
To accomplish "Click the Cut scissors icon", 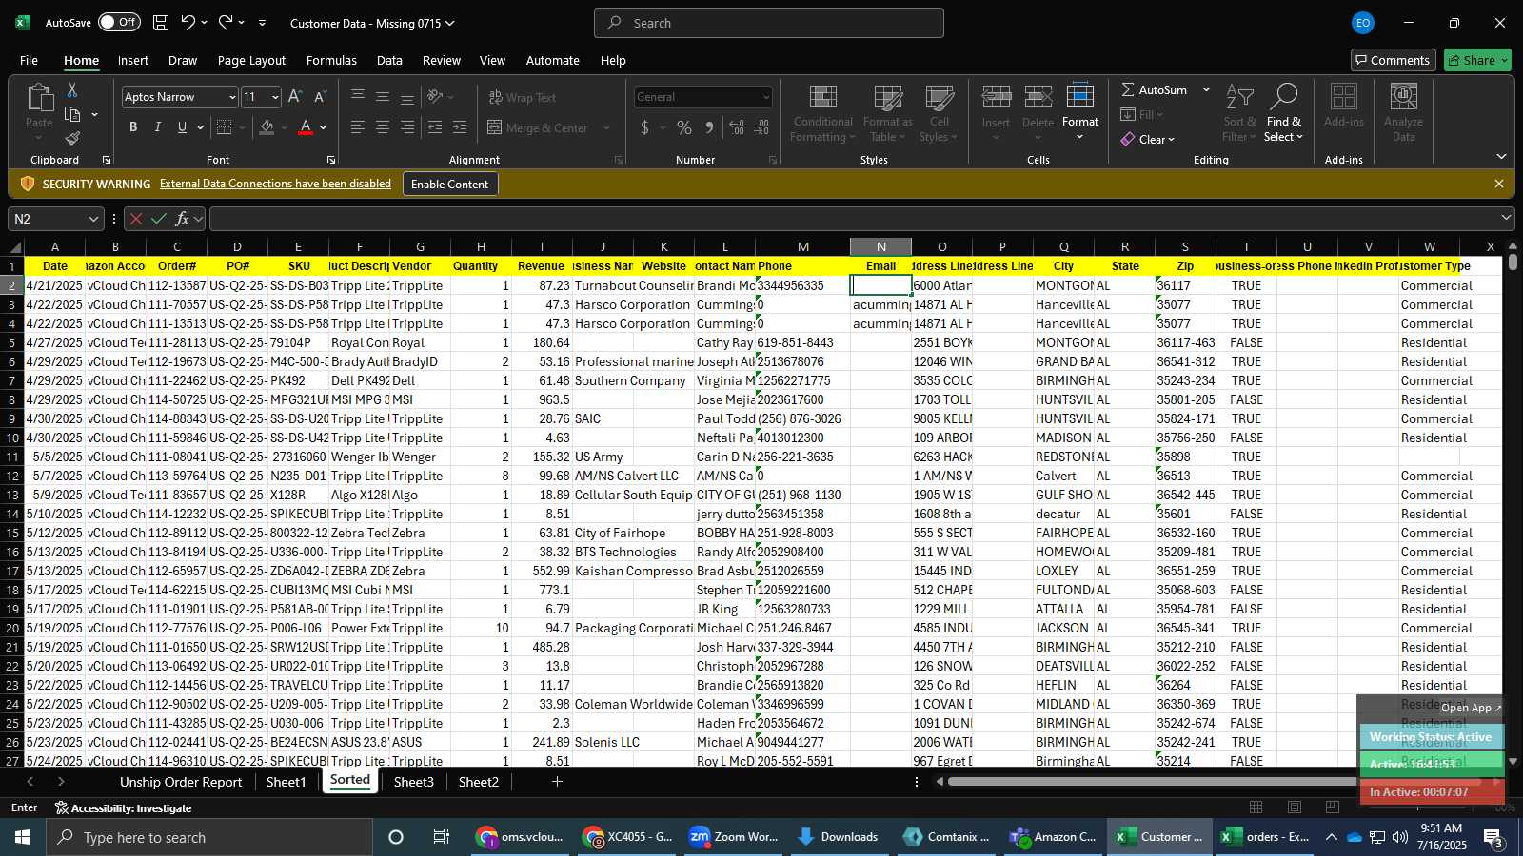I will [72, 89].
